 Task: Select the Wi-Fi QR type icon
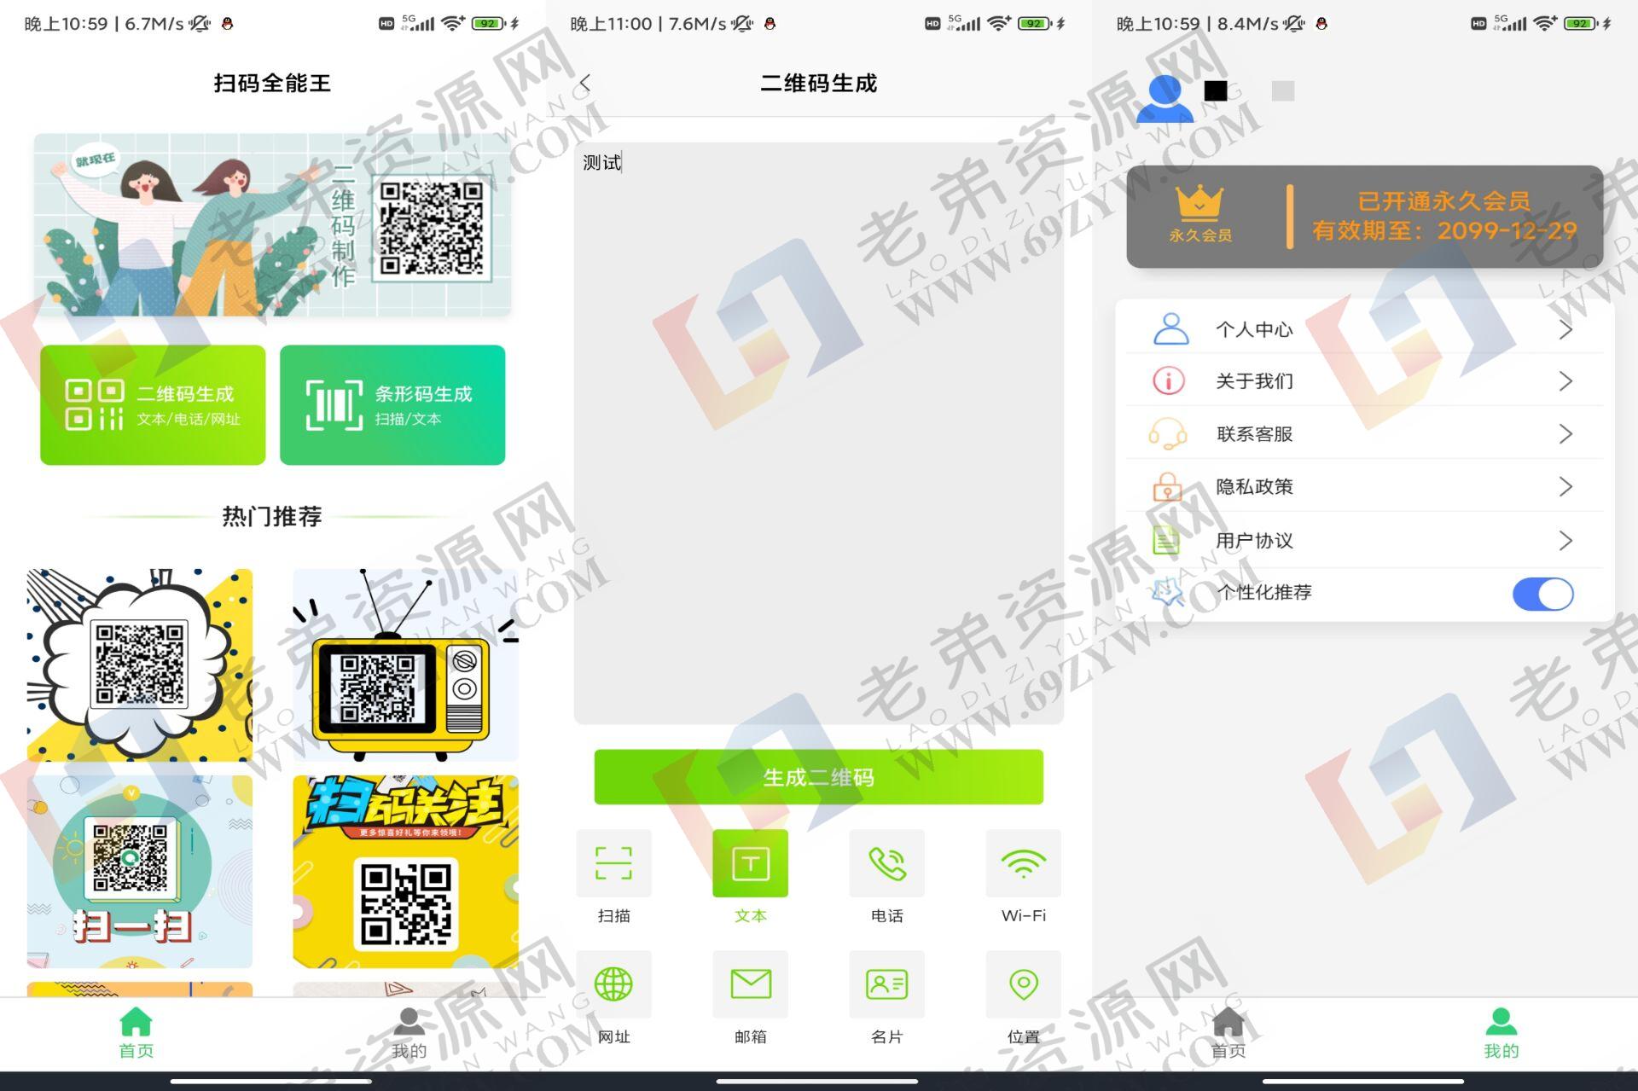[x=1022, y=863]
